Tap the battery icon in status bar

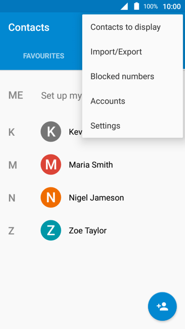(x=136, y=6)
